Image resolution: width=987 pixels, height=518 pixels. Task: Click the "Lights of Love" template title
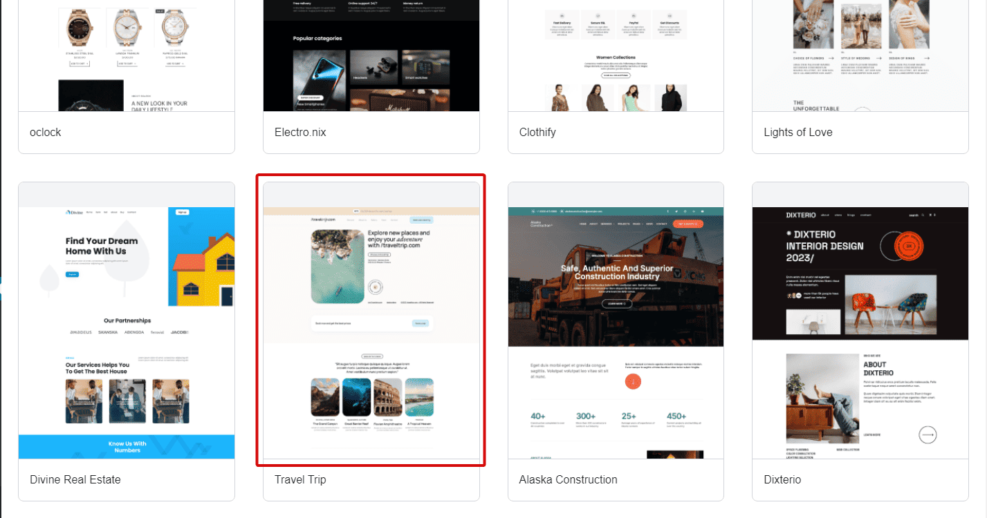pyautogui.click(x=797, y=132)
